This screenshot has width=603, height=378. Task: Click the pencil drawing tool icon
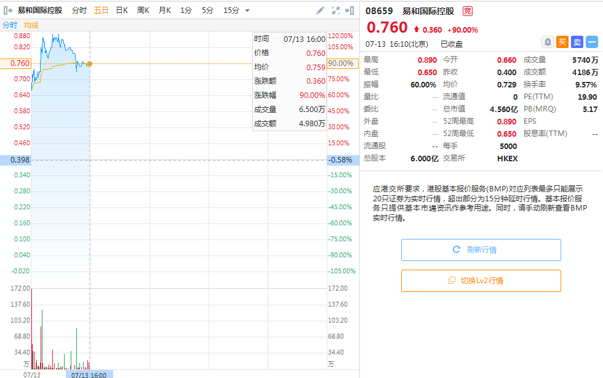coord(320,10)
